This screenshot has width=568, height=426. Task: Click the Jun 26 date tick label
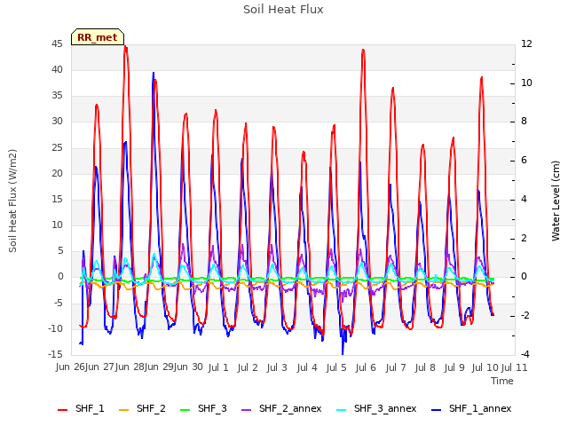coord(70,367)
